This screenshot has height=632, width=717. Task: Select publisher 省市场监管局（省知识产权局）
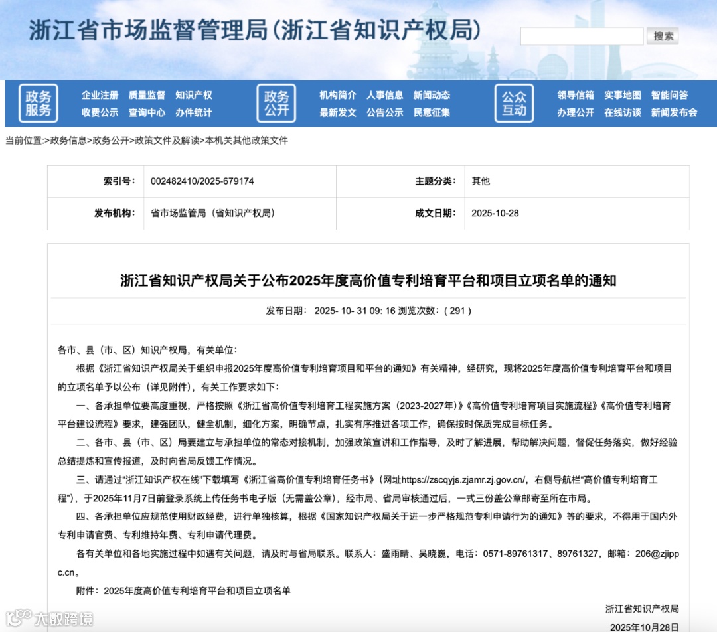tap(212, 213)
